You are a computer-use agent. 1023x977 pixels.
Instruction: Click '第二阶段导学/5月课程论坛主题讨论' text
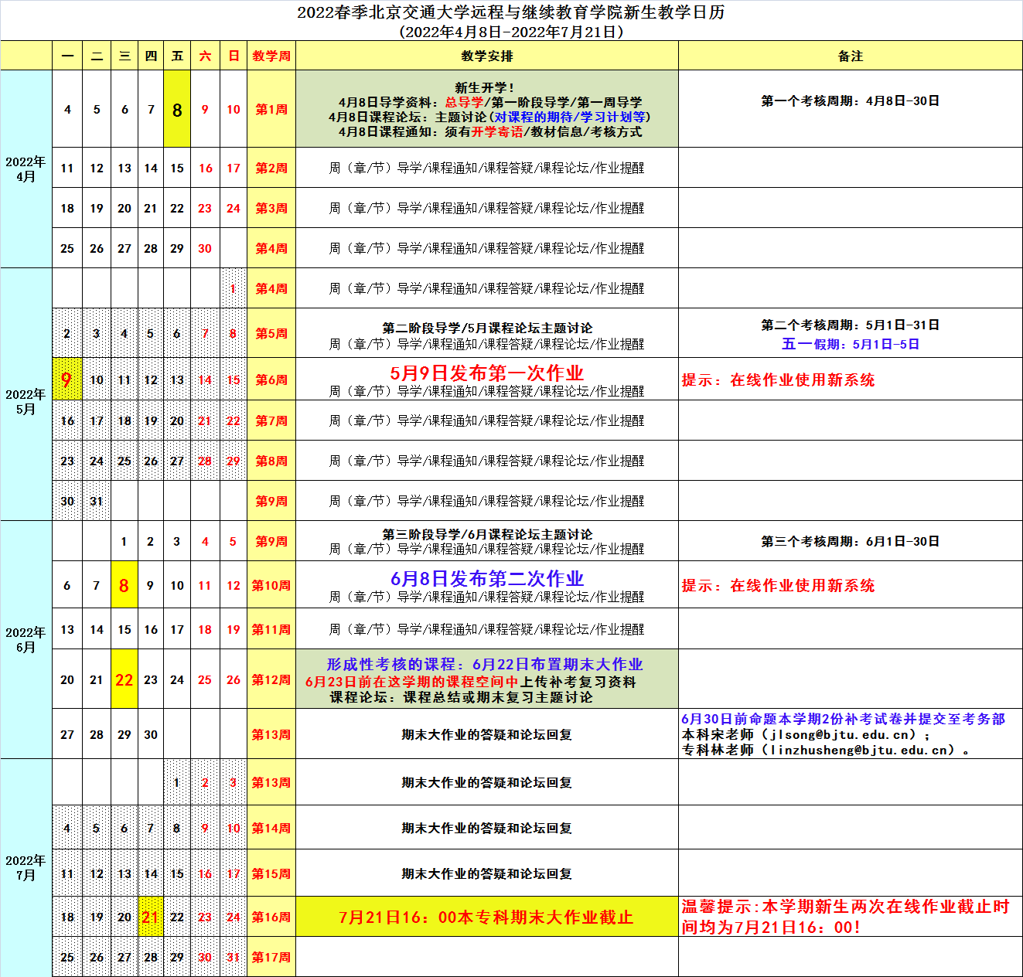click(x=487, y=328)
